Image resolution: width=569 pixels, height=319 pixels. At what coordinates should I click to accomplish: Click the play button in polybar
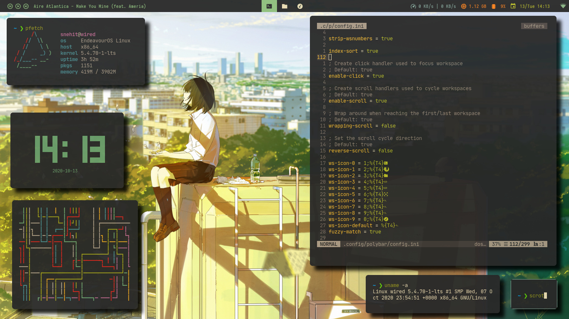coord(18,6)
